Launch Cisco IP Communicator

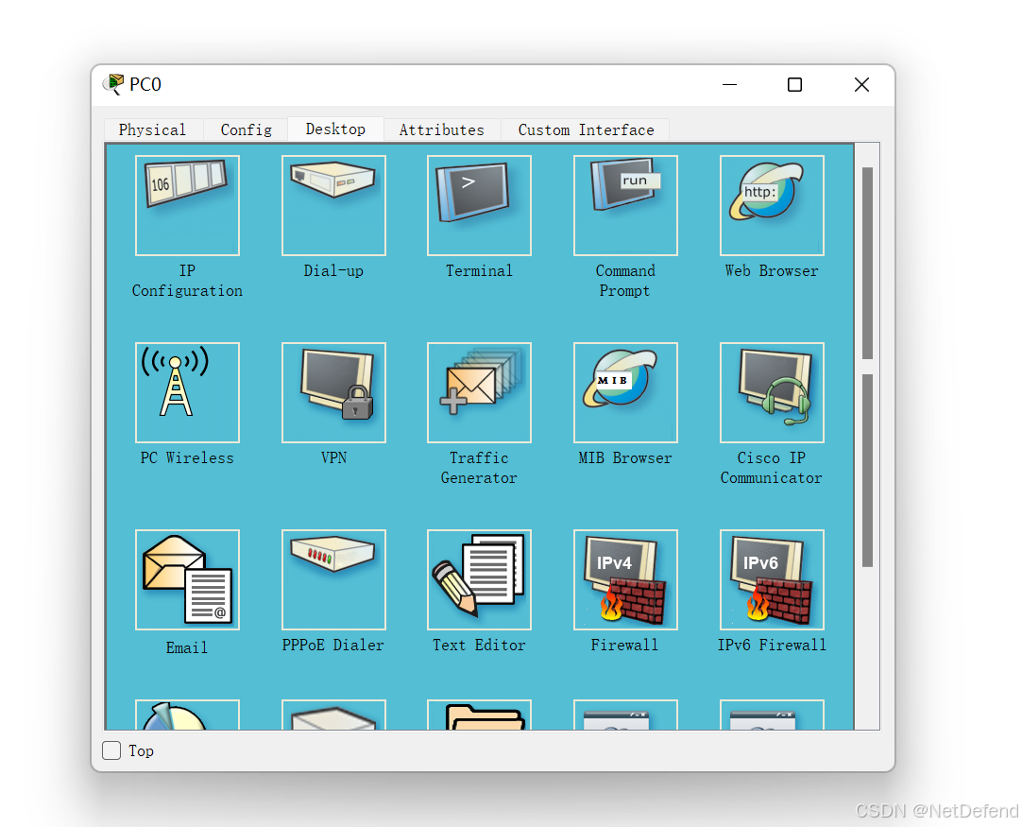coord(772,392)
